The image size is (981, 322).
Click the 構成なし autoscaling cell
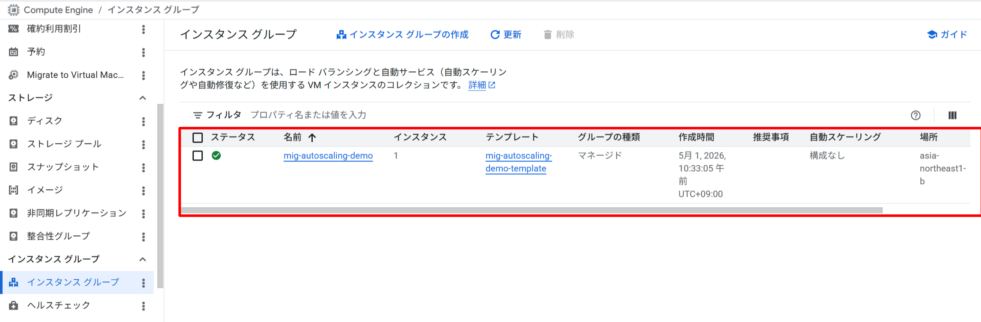(827, 155)
